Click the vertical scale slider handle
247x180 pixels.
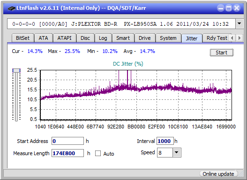(x=16, y=70)
